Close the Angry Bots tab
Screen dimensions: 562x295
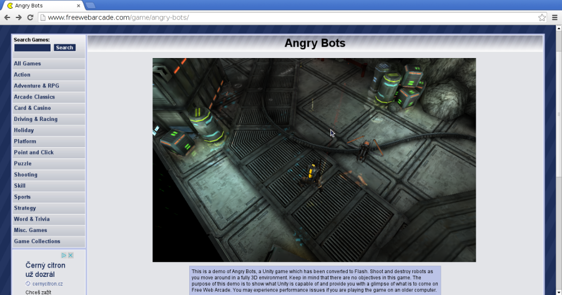point(79,6)
